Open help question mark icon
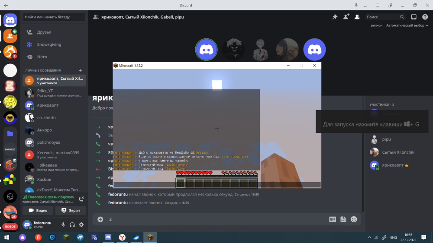 [425, 17]
